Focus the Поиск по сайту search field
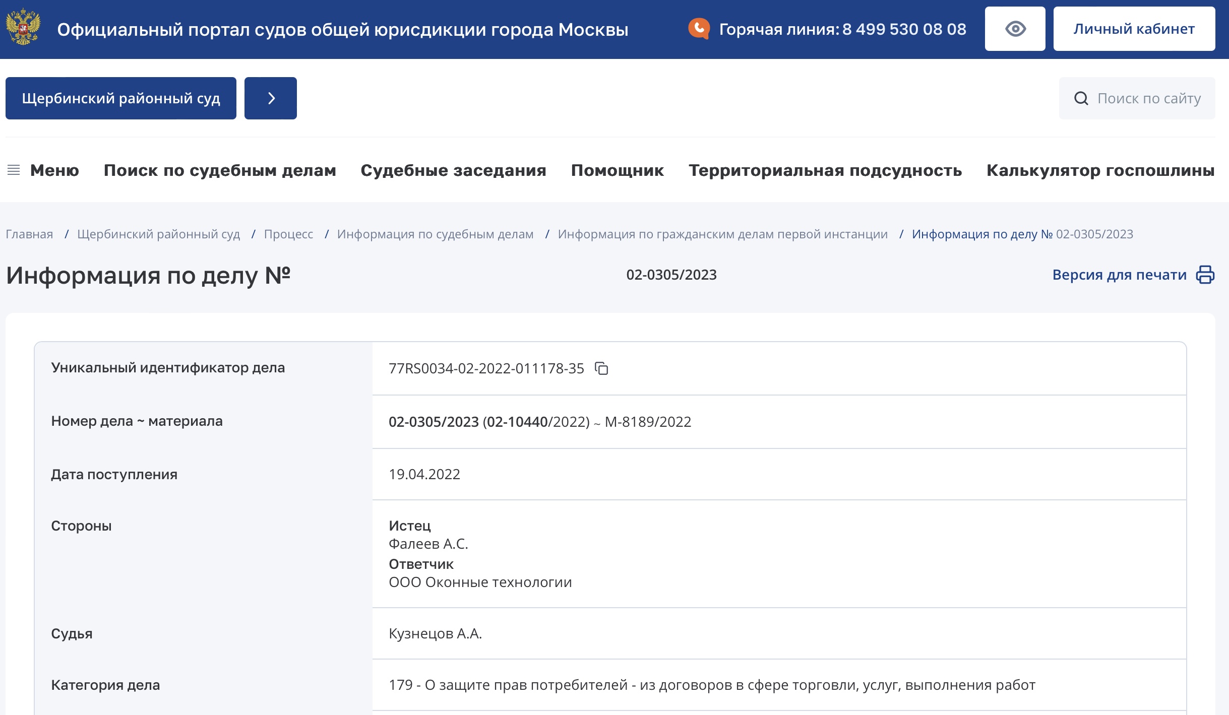Image resolution: width=1229 pixels, height=715 pixels. click(1137, 98)
